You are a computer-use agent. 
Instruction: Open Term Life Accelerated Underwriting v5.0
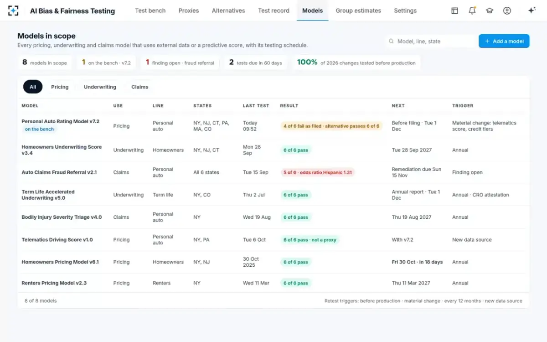click(x=48, y=195)
